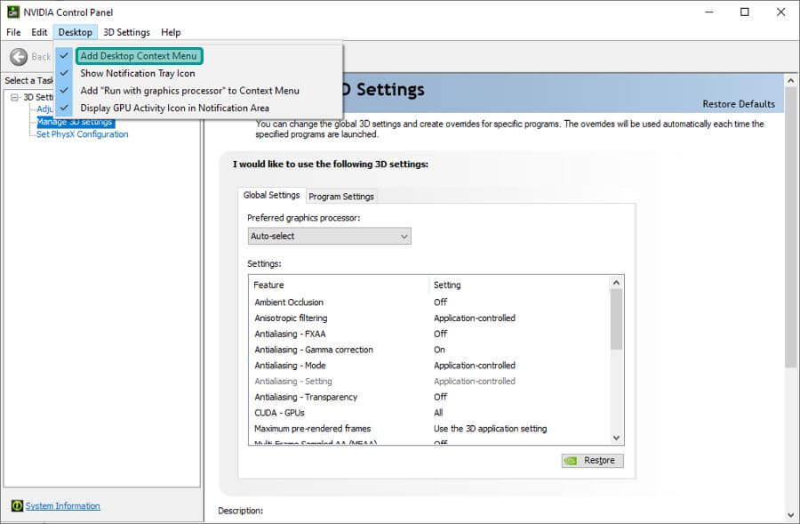Select the Ambient Occlusion feature row
The image size is (800, 524).
point(429,302)
